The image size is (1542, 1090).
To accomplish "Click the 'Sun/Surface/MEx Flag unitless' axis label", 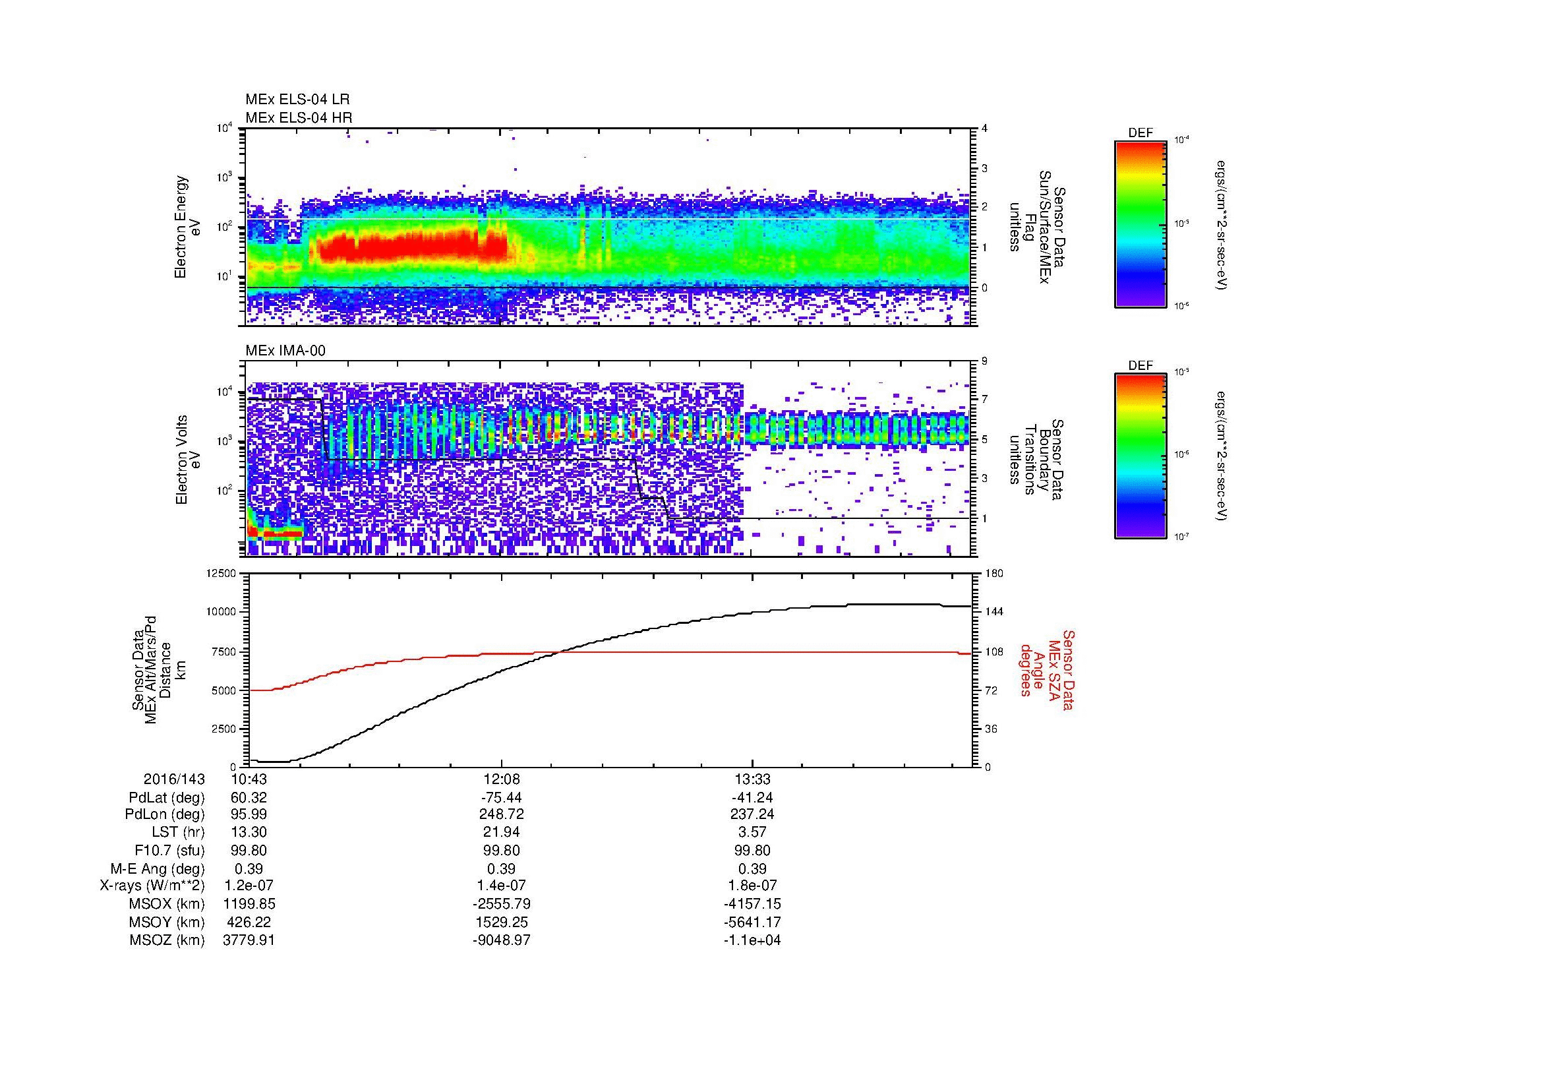I will pos(1038,227).
